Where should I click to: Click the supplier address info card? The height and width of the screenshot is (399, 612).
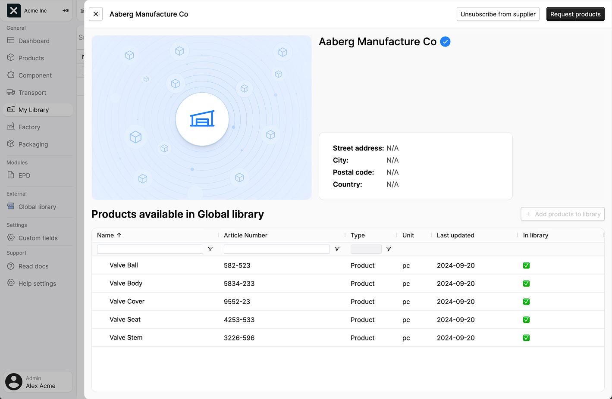pos(416,166)
